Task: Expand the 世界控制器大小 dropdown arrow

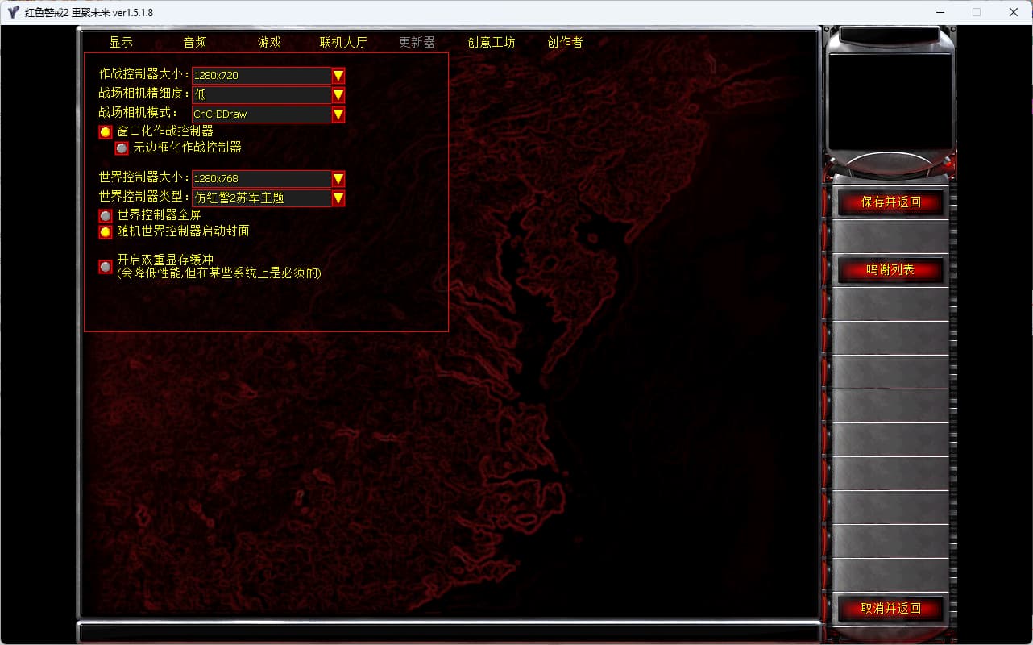Action: click(338, 179)
